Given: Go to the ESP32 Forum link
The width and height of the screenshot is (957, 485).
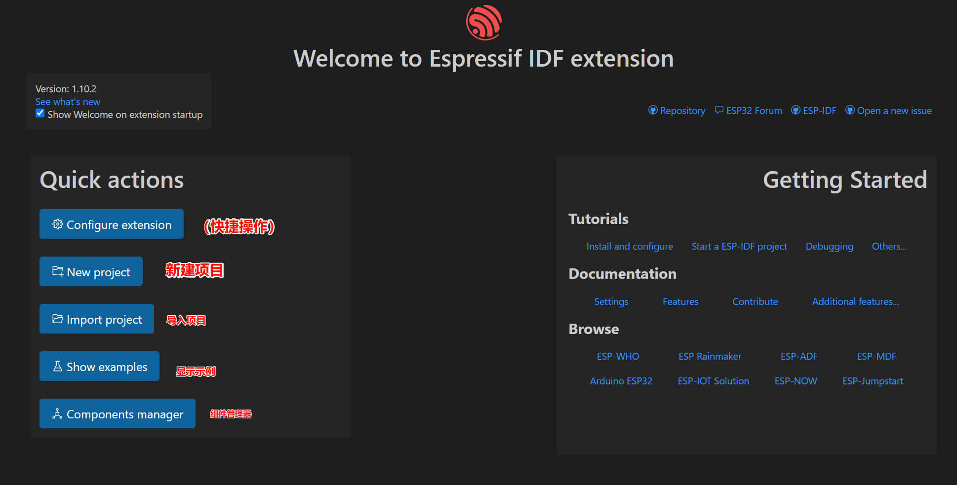Looking at the screenshot, I should [x=754, y=111].
